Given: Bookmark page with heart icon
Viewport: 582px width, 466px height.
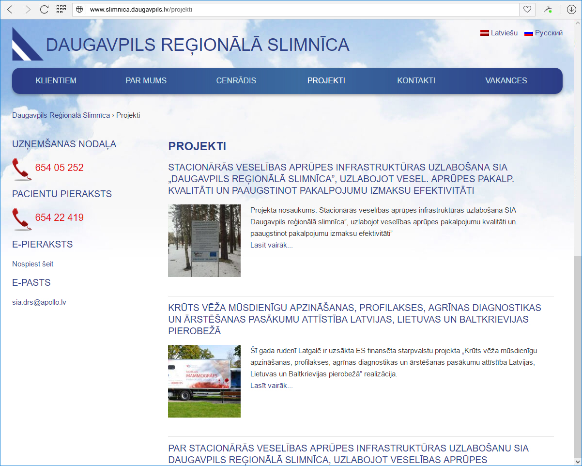Looking at the screenshot, I should click(x=527, y=9).
